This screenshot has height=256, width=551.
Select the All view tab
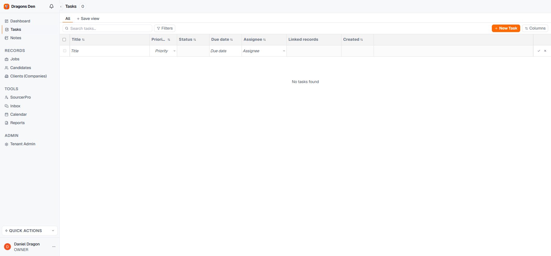pyautogui.click(x=68, y=19)
